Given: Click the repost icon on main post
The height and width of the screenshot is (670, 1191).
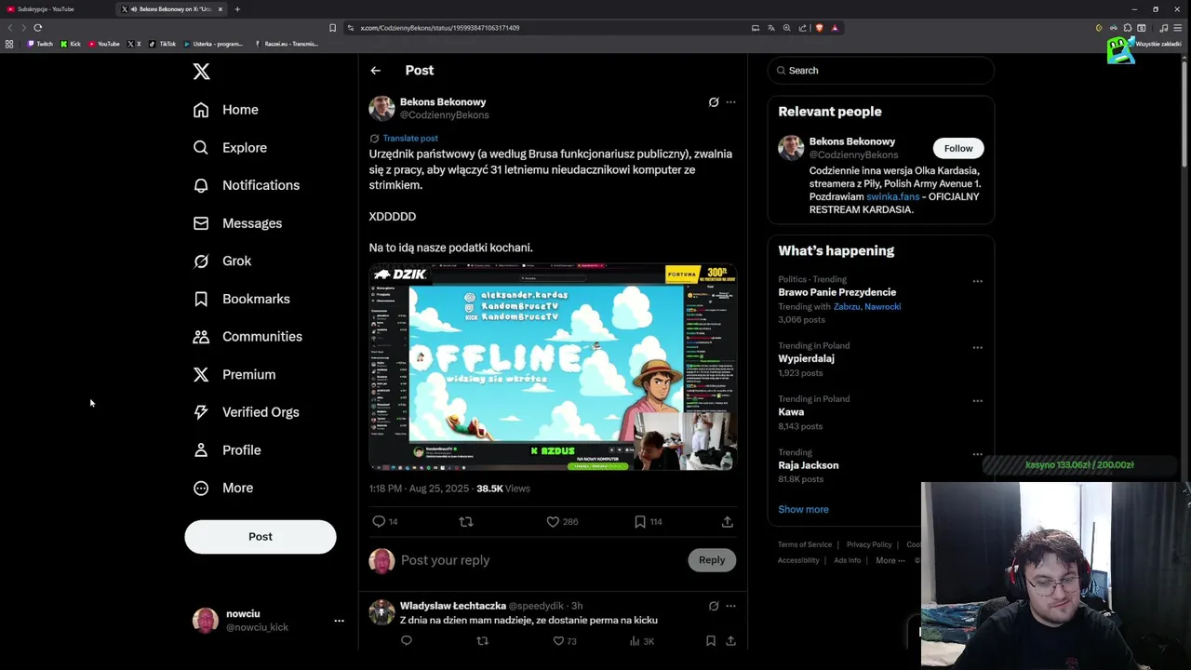Looking at the screenshot, I should coord(466,522).
